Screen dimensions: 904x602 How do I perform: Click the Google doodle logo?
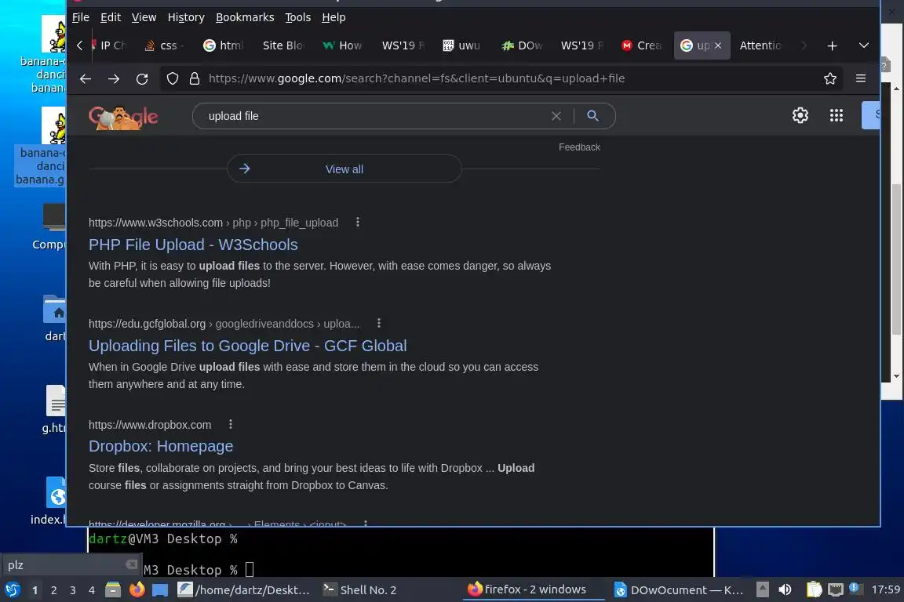click(122, 118)
